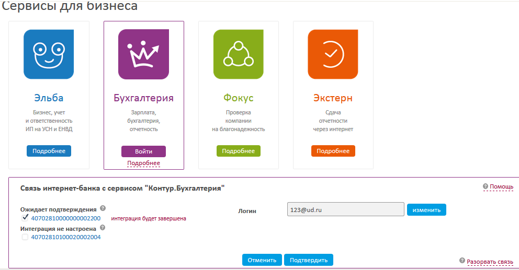Click help icon next to Ожидает подтверждения
519x270 pixels.
pyautogui.click(x=103, y=208)
